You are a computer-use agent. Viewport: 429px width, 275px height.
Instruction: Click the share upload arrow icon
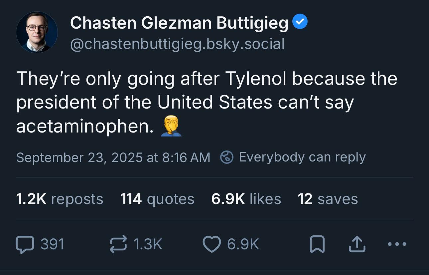tap(357, 244)
